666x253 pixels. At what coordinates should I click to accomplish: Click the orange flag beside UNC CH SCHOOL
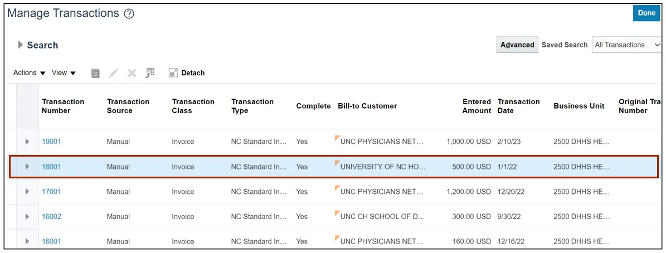(x=337, y=213)
